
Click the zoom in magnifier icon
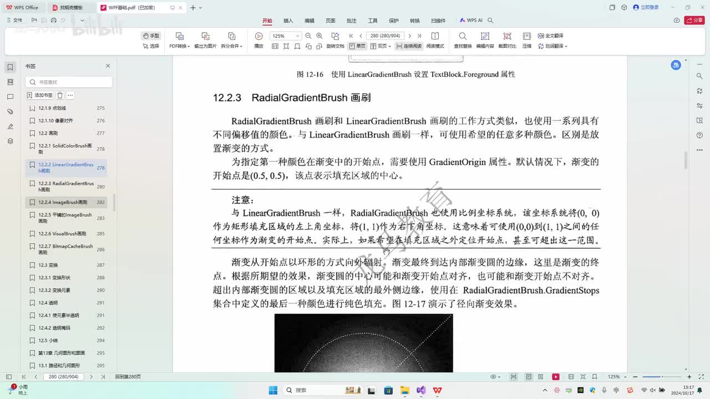(x=319, y=35)
